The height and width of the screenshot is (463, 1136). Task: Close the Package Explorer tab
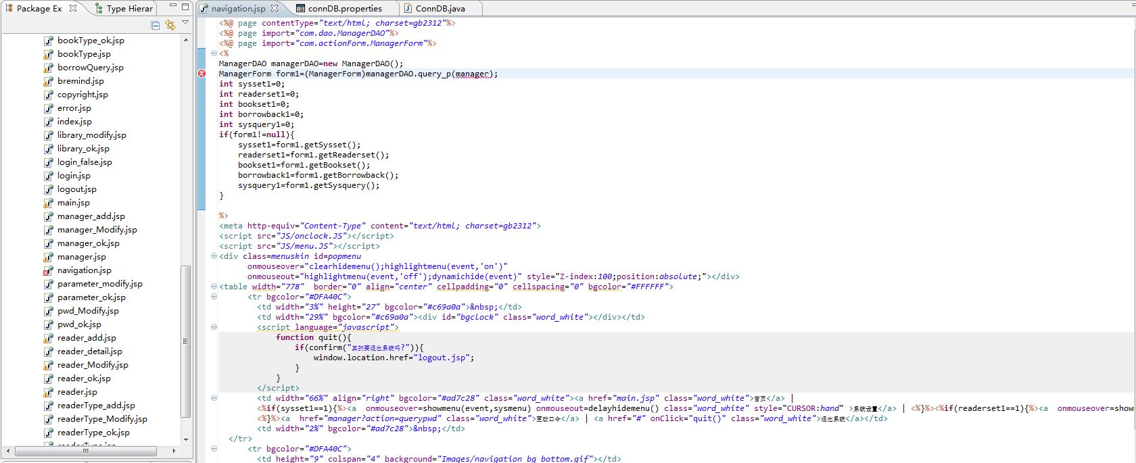73,8
